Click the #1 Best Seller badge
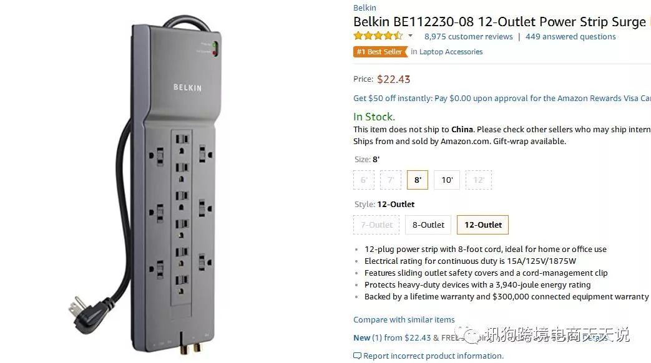651x363 pixels. point(379,52)
